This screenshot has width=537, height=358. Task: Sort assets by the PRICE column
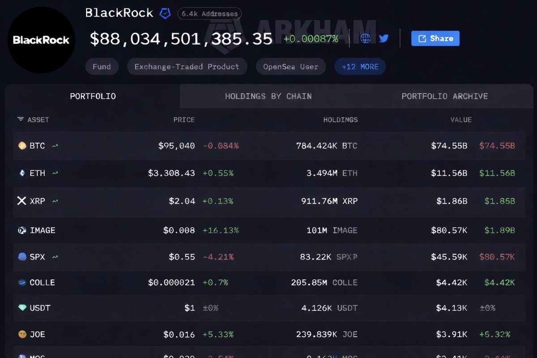[x=183, y=119]
